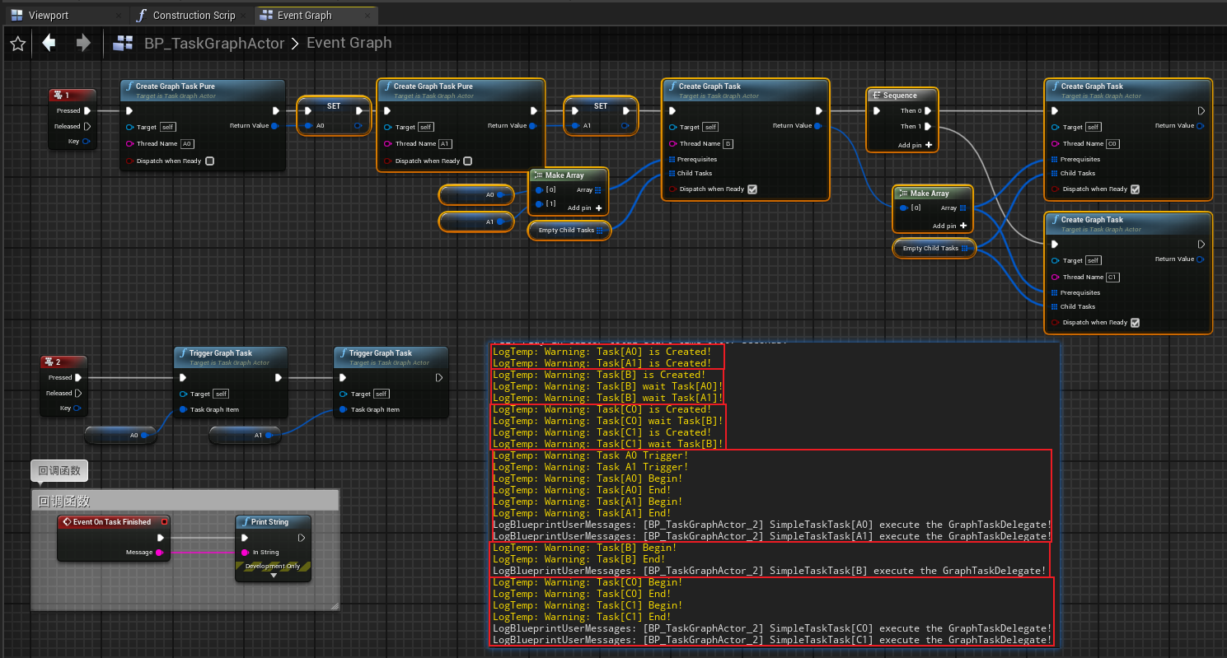Viewport: 1227px width, 658px height.
Task: Open BP_TaskGraphActor from the breadcrumb
Action: click(x=213, y=43)
